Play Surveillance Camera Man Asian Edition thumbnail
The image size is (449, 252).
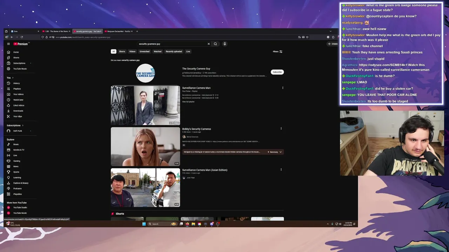[x=145, y=188]
